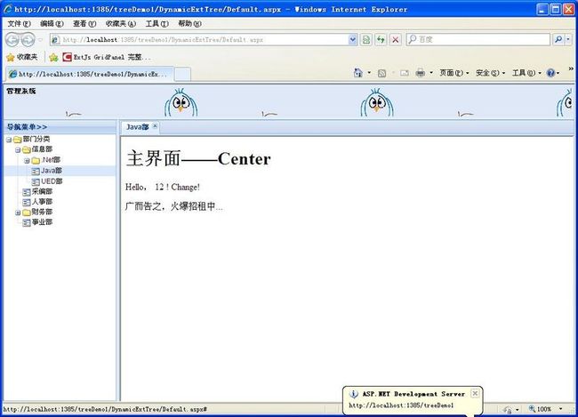The width and height of the screenshot is (578, 417).
Task: Open the 工具(T) menu in menu bar
Action: 157,24
